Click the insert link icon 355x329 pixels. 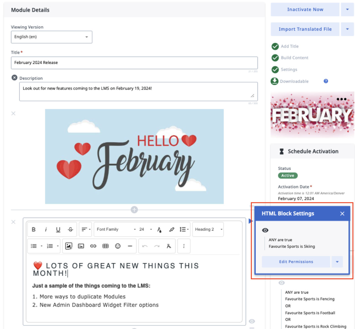(93, 246)
